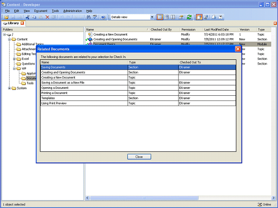The height and width of the screenshot is (208, 278).
Task: Sort by the Checked Out To column header
Action: [190, 62]
